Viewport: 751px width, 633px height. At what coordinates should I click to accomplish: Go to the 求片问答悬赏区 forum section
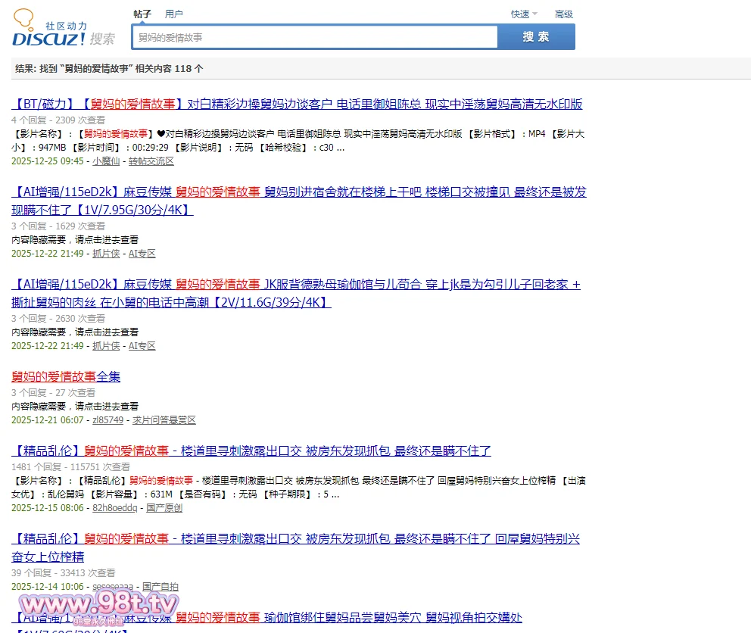164,420
